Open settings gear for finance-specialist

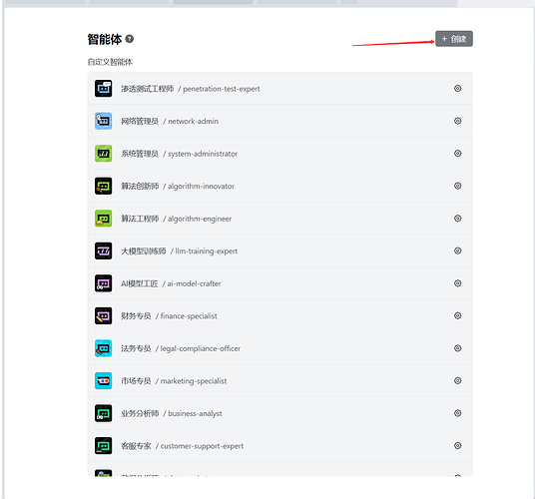[457, 315]
